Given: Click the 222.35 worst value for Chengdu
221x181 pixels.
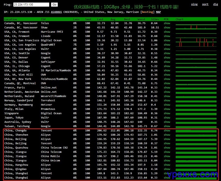Looking at the screenshot, I should 142,131.
